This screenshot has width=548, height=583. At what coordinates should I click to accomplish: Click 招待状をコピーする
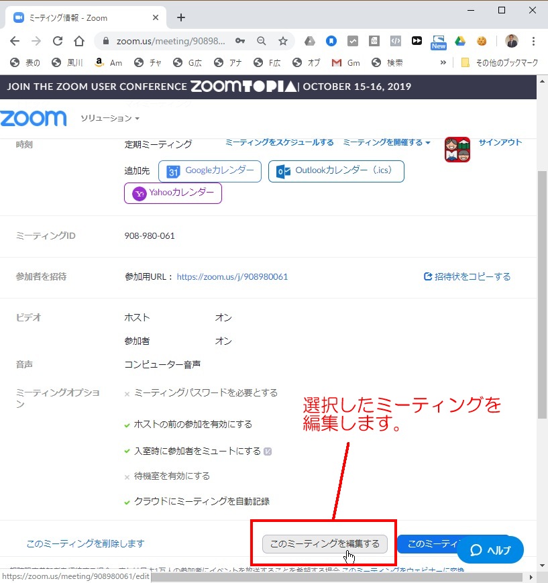click(468, 276)
